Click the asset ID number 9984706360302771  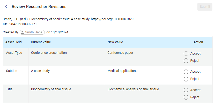tap(22, 24)
